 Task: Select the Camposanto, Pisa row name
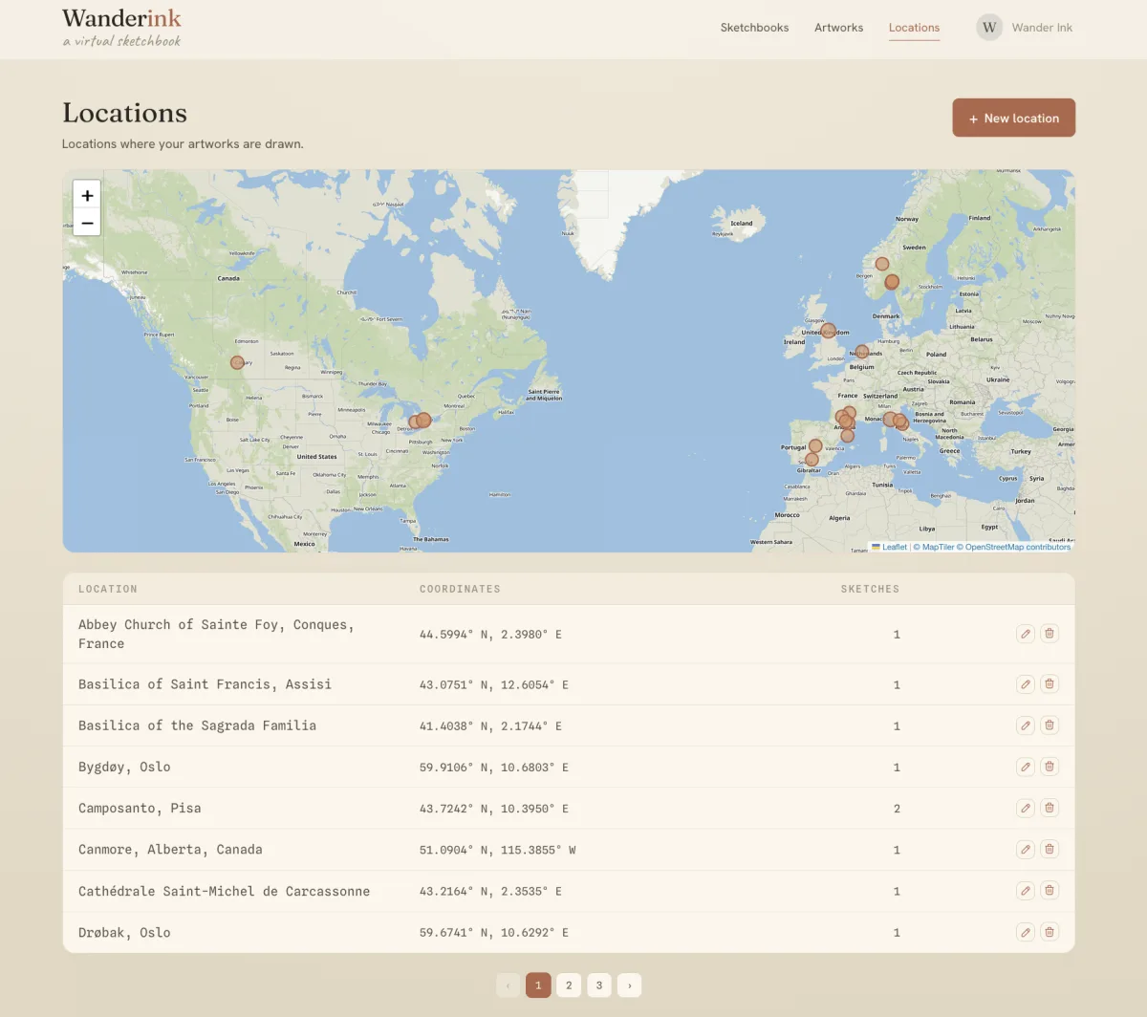coord(140,808)
